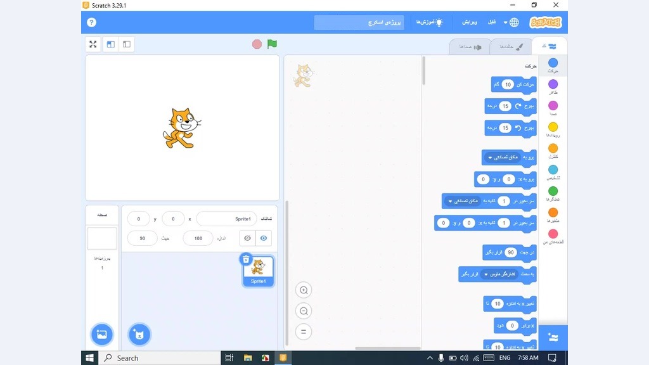Click the turn counterclockwise 15 degrees block
Image resolution: width=649 pixels, height=365 pixels.
pyautogui.click(x=510, y=128)
